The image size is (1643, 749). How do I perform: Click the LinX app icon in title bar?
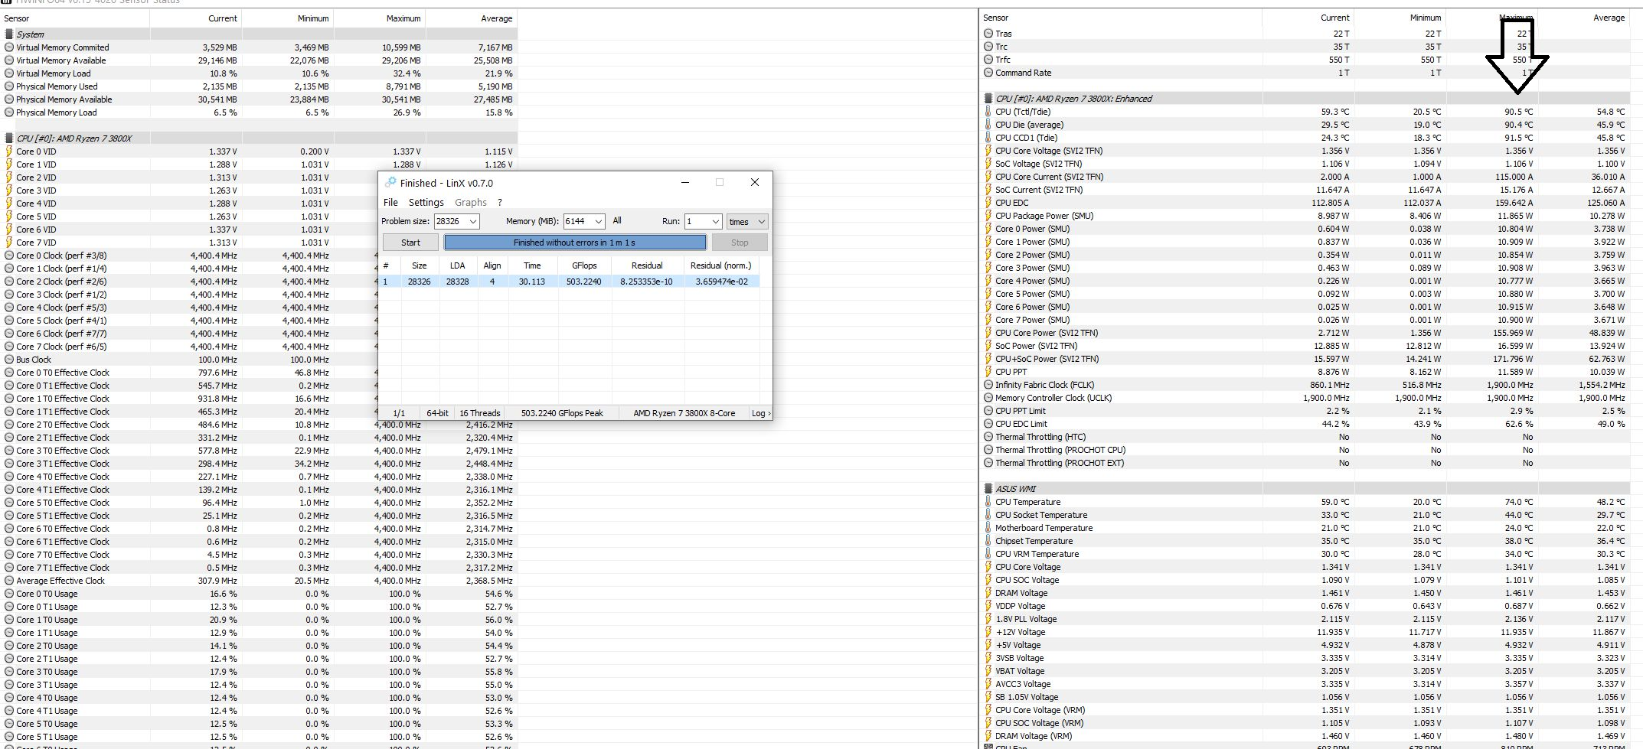point(390,182)
